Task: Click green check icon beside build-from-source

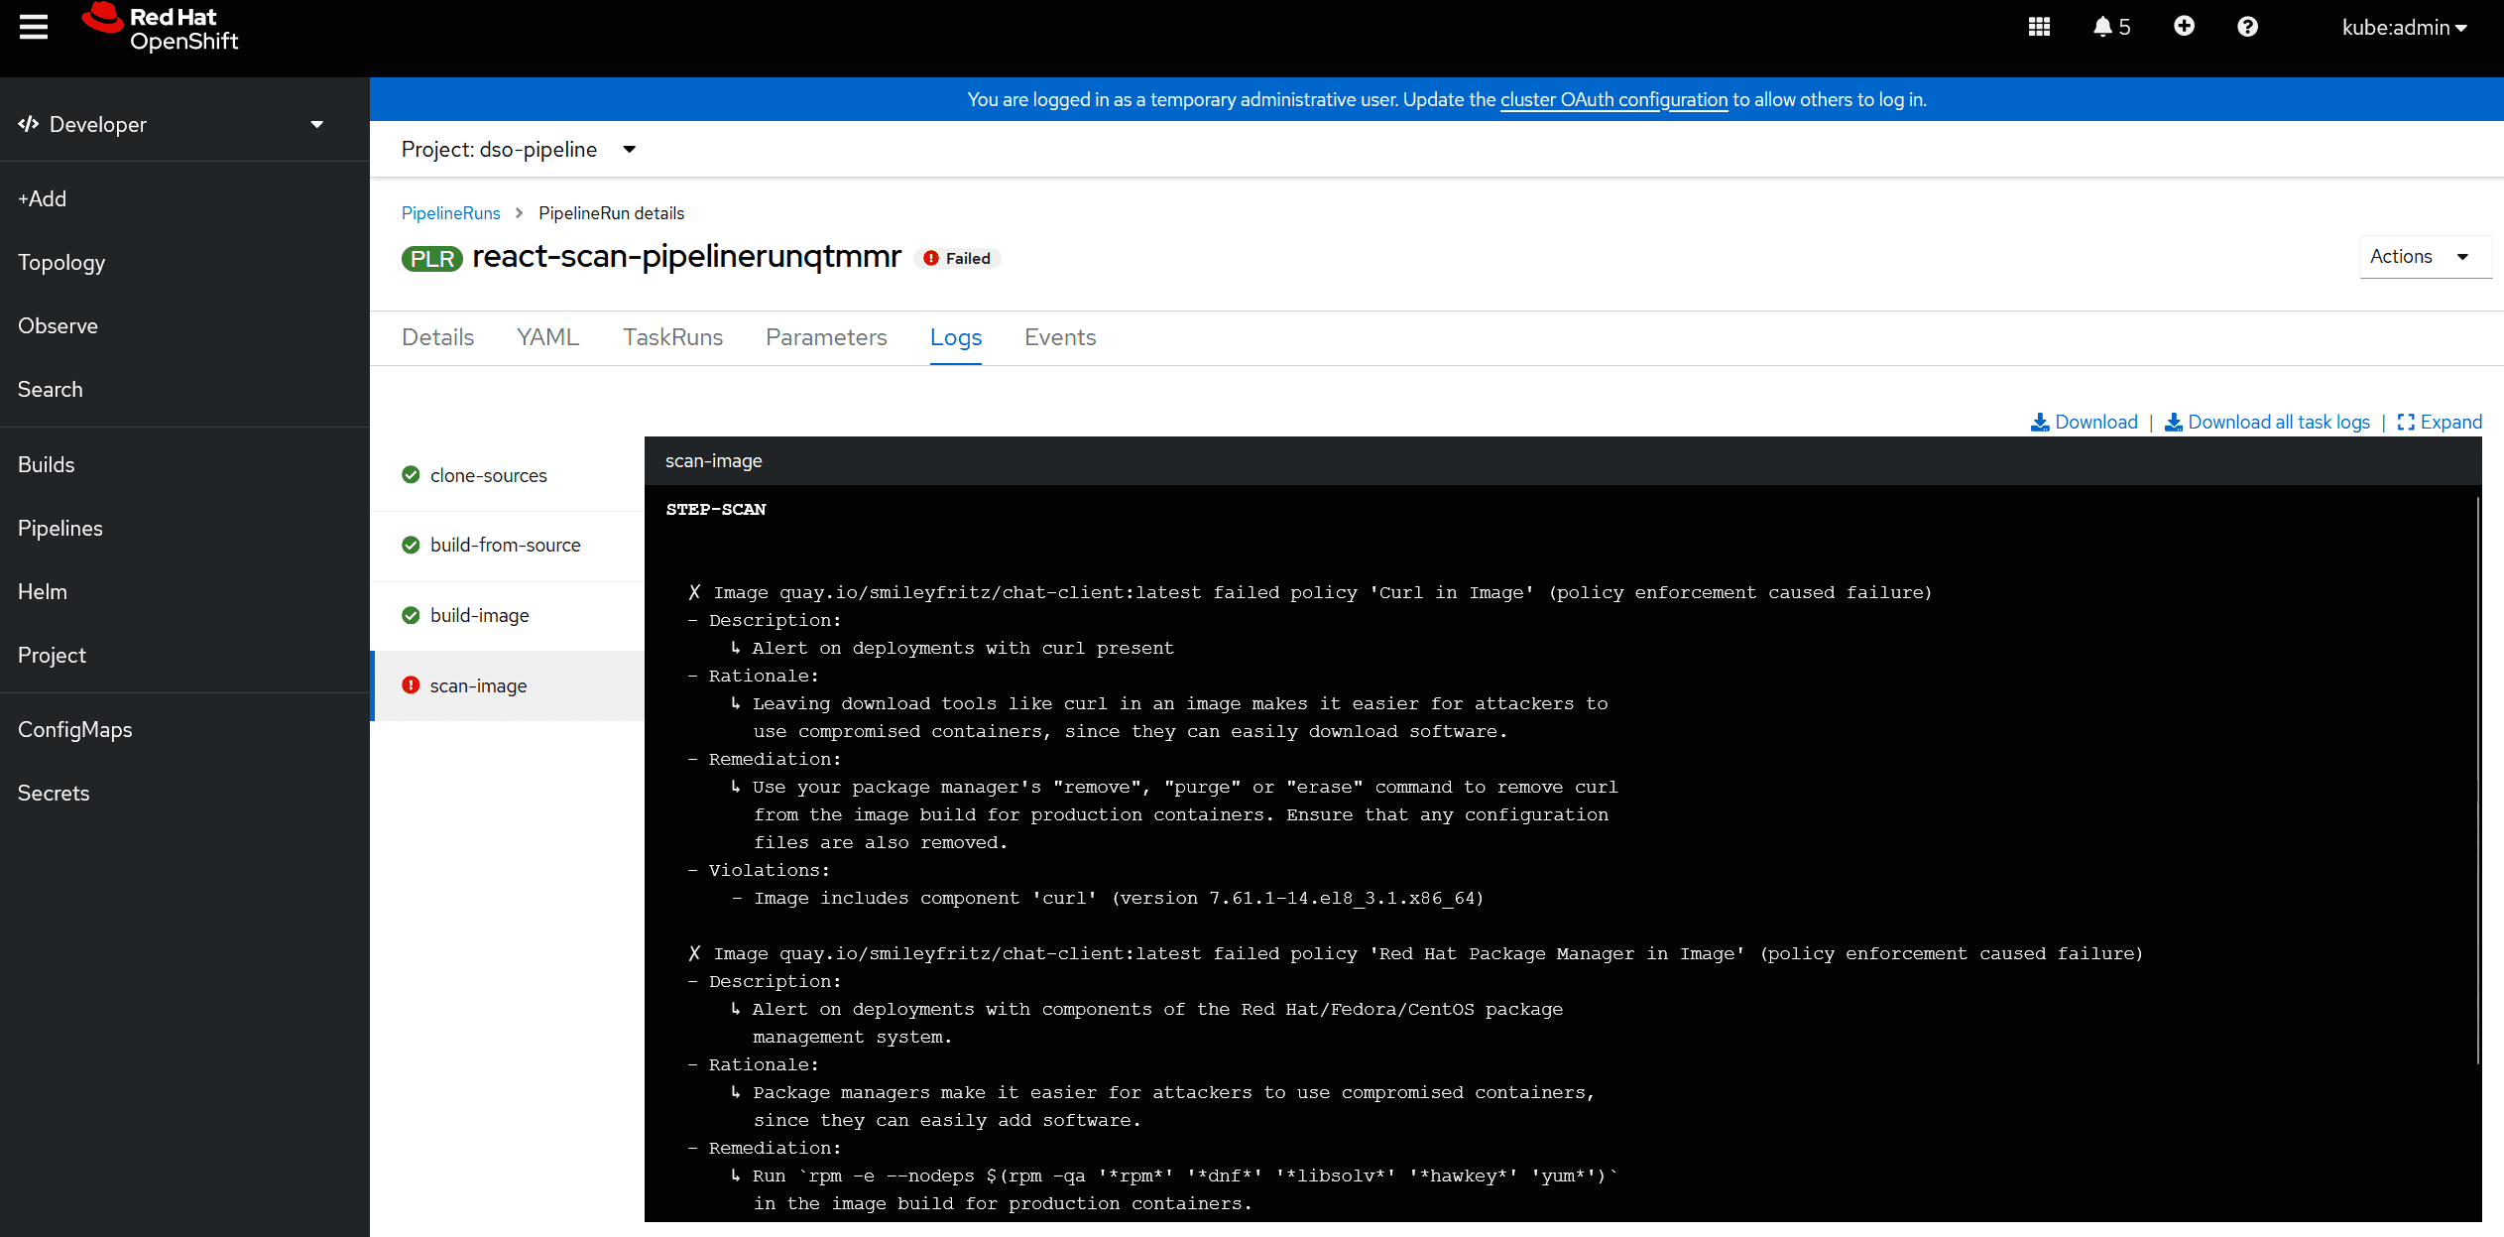Action: (x=411, y=545)
